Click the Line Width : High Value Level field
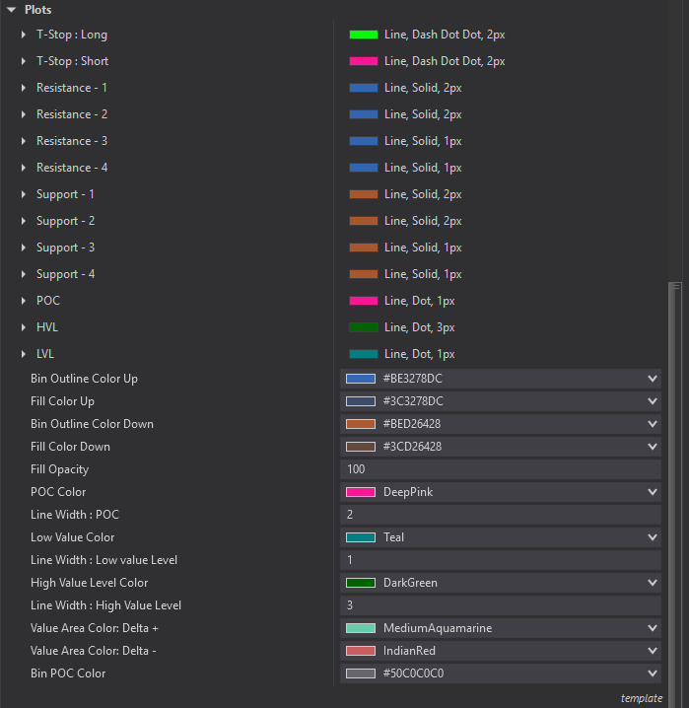The image size is (689, 708). coord(500,605)
